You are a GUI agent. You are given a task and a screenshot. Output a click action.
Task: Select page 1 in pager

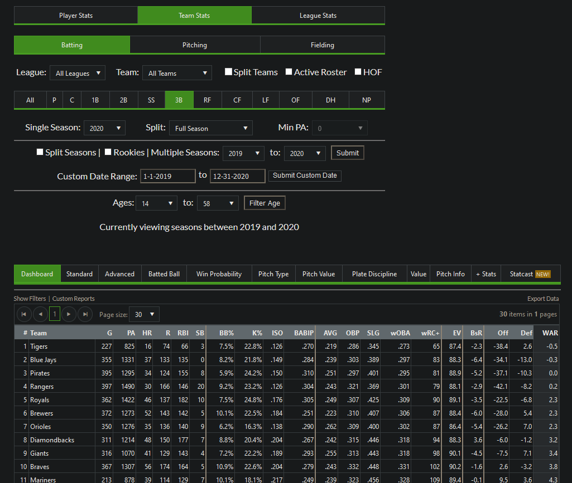(x=54, y=314)
